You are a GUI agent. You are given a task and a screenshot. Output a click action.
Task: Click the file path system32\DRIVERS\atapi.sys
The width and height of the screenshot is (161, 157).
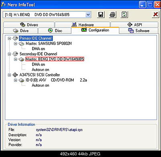[59, 130]
